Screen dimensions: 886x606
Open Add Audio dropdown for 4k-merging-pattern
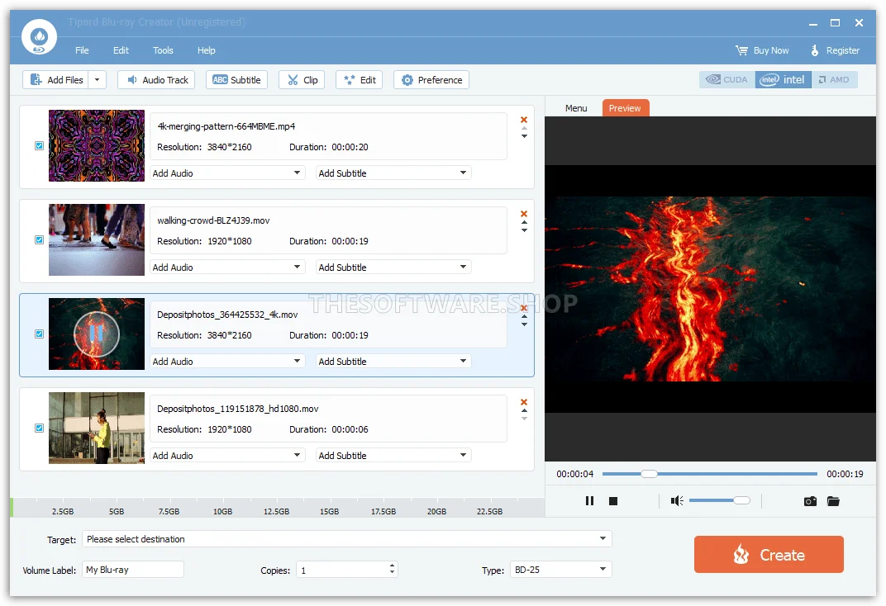(x=227, y=173)
